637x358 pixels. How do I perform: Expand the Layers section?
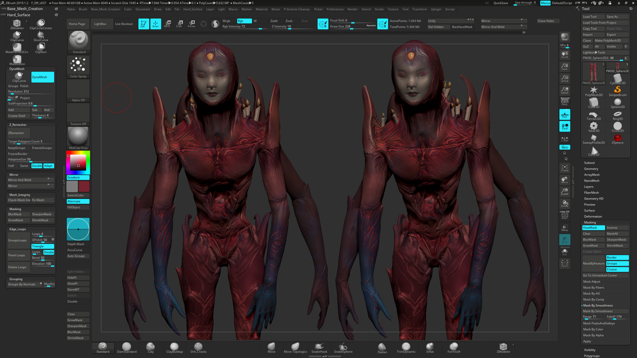click(x=589, y=187)
